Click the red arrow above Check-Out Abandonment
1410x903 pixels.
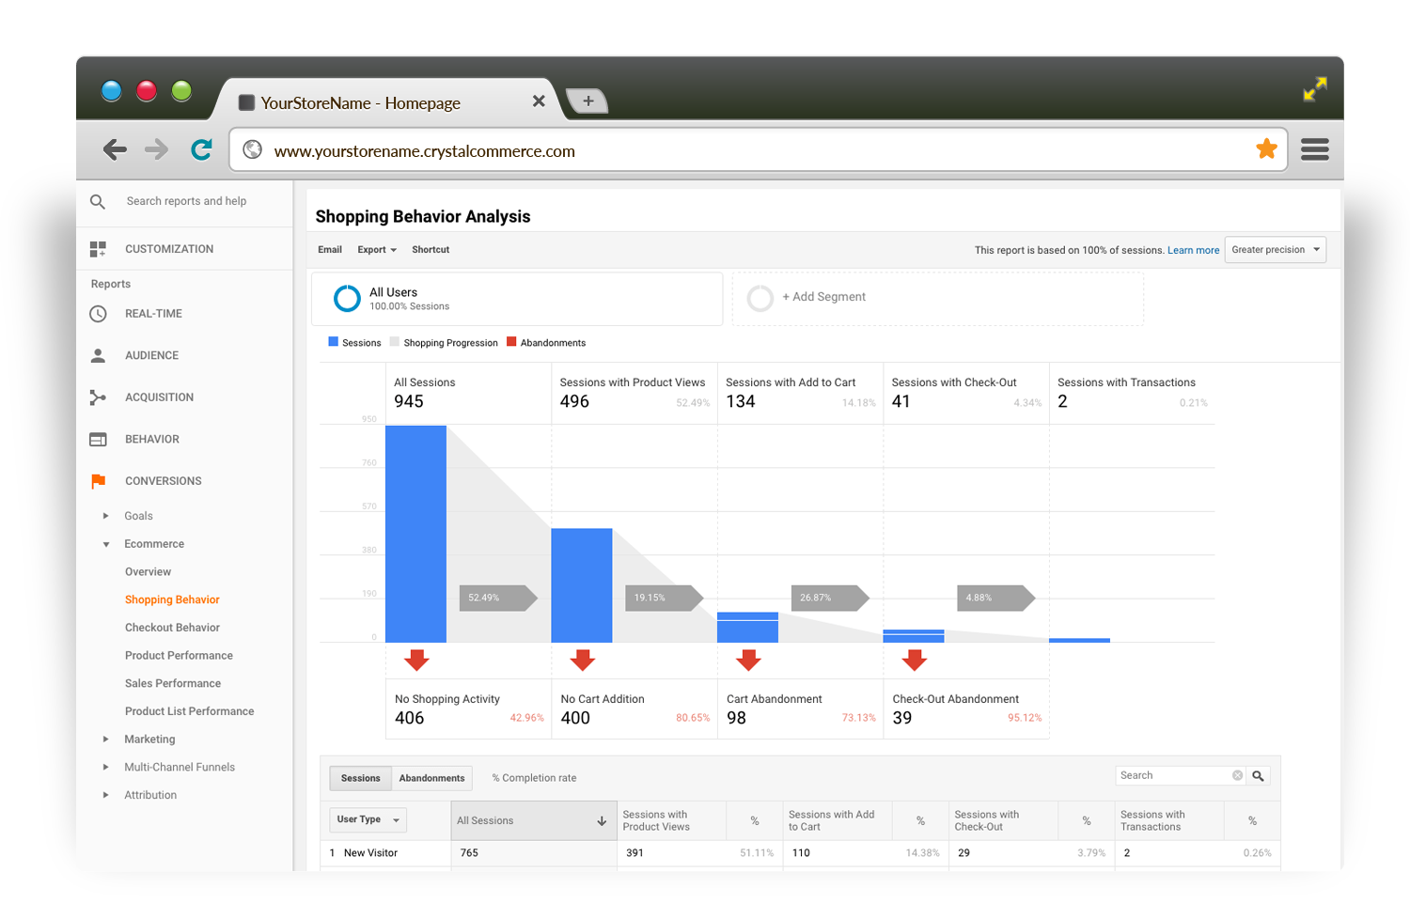[915, 660]
